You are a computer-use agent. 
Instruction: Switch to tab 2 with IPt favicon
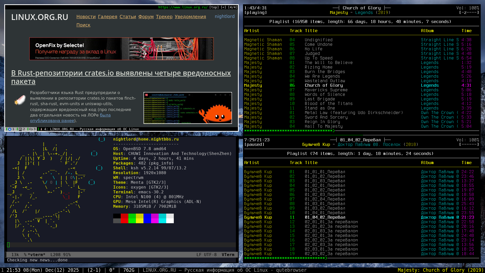[20, 129]
